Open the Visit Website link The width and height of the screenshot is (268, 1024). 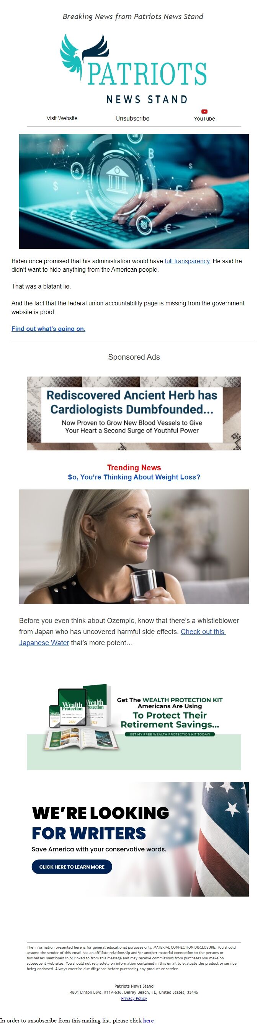point(62,118)
